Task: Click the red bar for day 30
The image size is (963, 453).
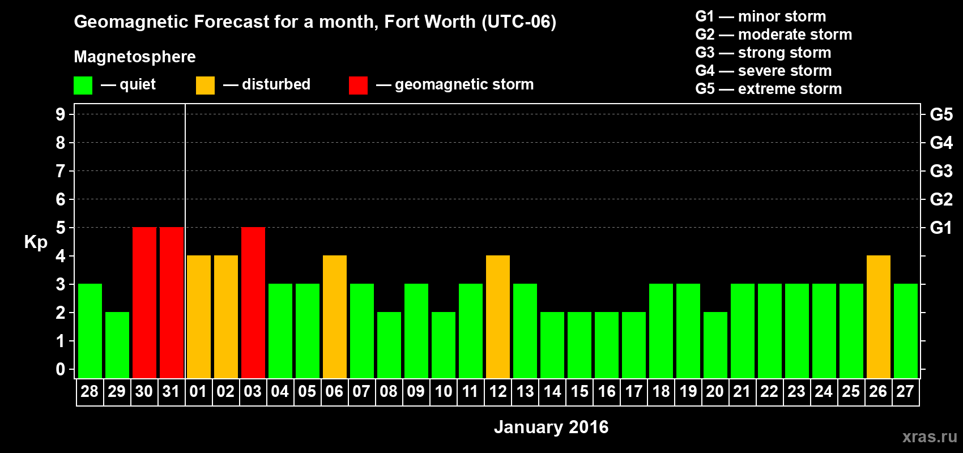Action: coord(144,303)
